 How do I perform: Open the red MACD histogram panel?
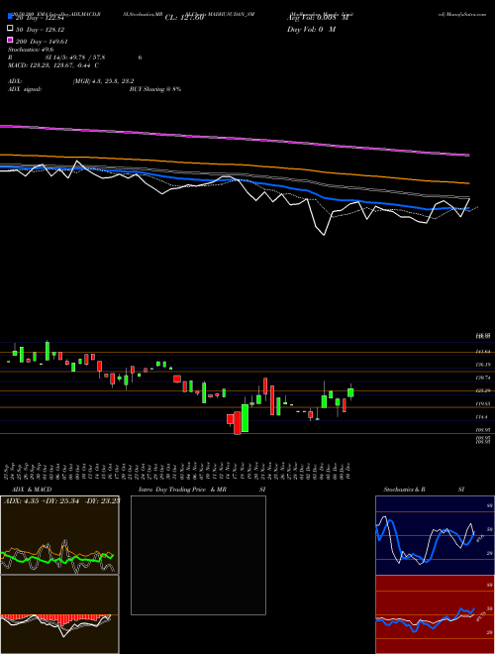pos(59,614)
